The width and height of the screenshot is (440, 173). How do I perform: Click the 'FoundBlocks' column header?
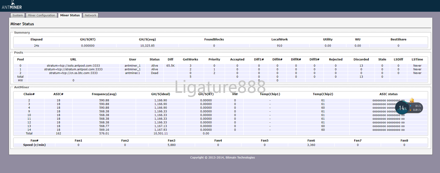pyautogui.click(x=214, y=39)
